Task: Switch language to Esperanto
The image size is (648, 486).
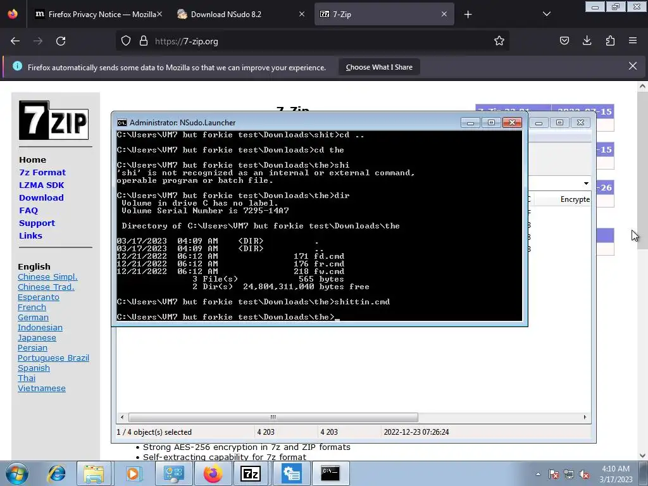Action: point(39,297)
